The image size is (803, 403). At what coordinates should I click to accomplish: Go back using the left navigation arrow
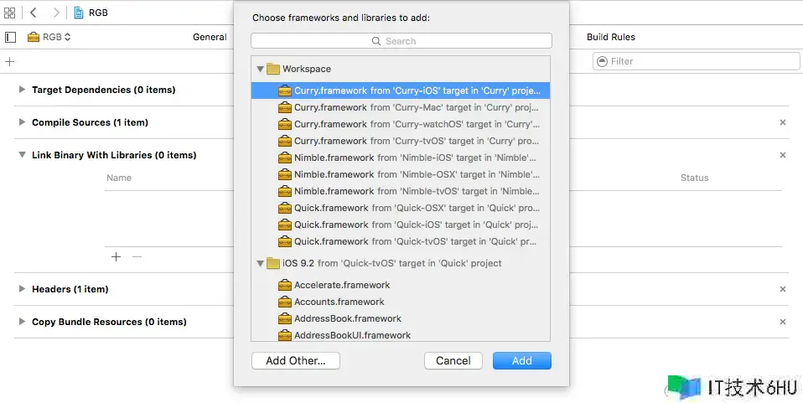[x=34, y=13]
